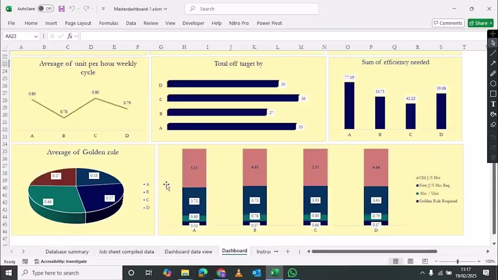Image resolution: width=498 pixels, height=280 pixels.
Task: Open the Masterdashboard-1.xlsm title dropdown
Action: (165, 9)
